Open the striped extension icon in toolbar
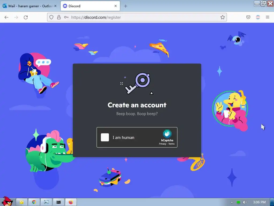This screenshot has width=274, height=206. [258, 17]
